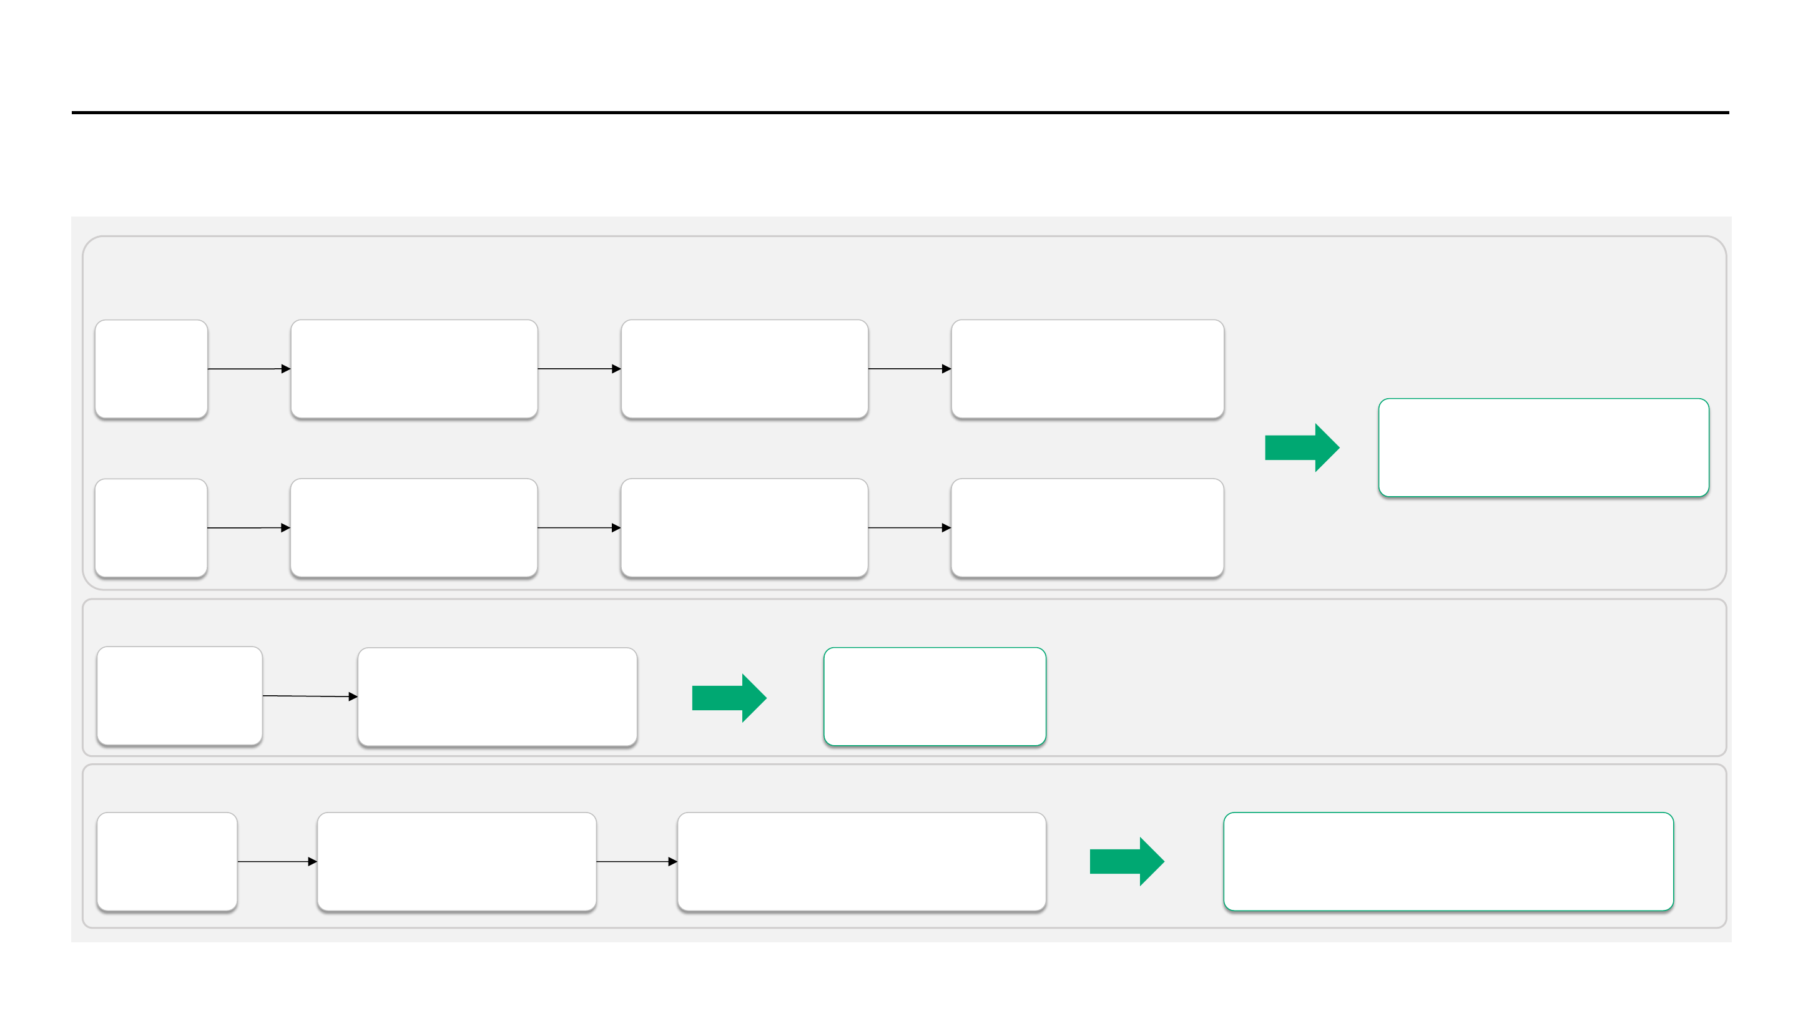
Task: Click the green arrow in the bottom section
Action: pos(1125,861)
